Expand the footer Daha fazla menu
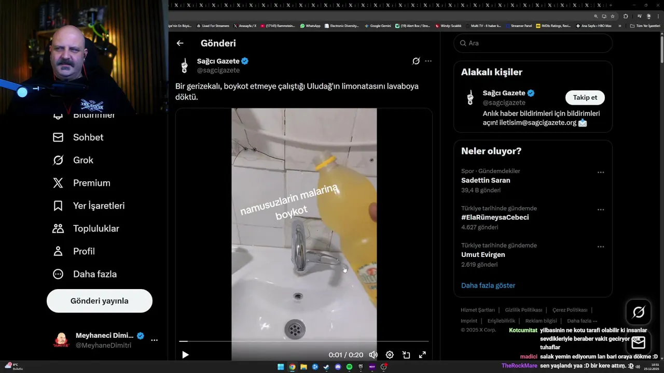Viewport: 664px width, 373px height. coord(582,321)
